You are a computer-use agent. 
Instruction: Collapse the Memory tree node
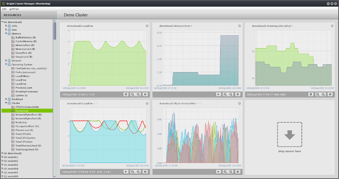[6, 34]
